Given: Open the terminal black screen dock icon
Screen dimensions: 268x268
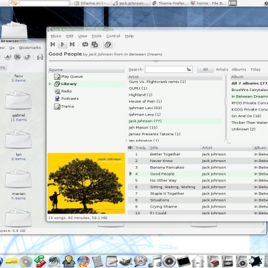Looking at the screenshot, I should pyautogui.click(x=184, y=261).
